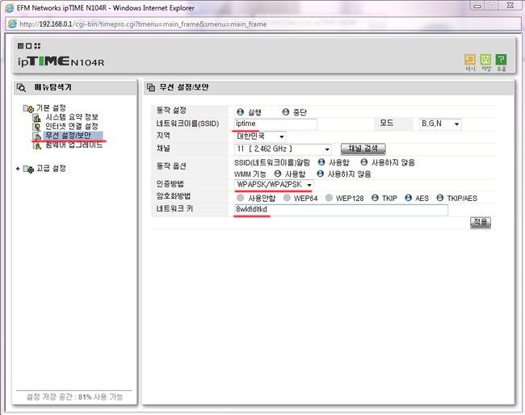Click the 기본 설정 folder icon
The height and width of the screenshot is (415, 525).
[28, 108]
